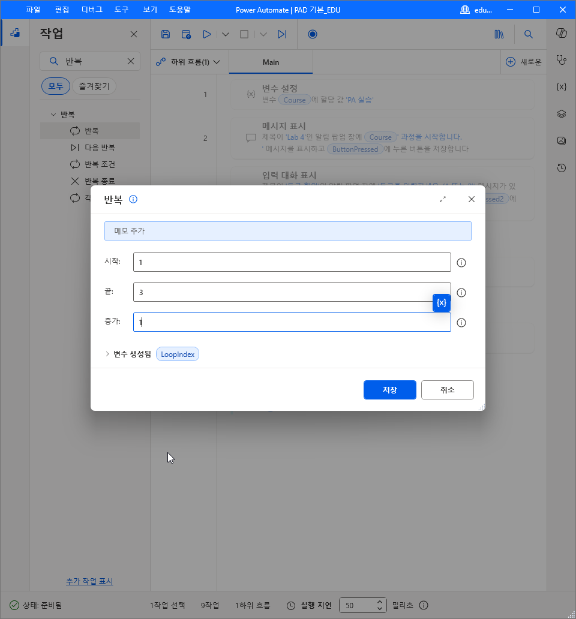Click the 시작 value field
The width and height of the screenshot is (576, 619).
click(x=292, y=262)
